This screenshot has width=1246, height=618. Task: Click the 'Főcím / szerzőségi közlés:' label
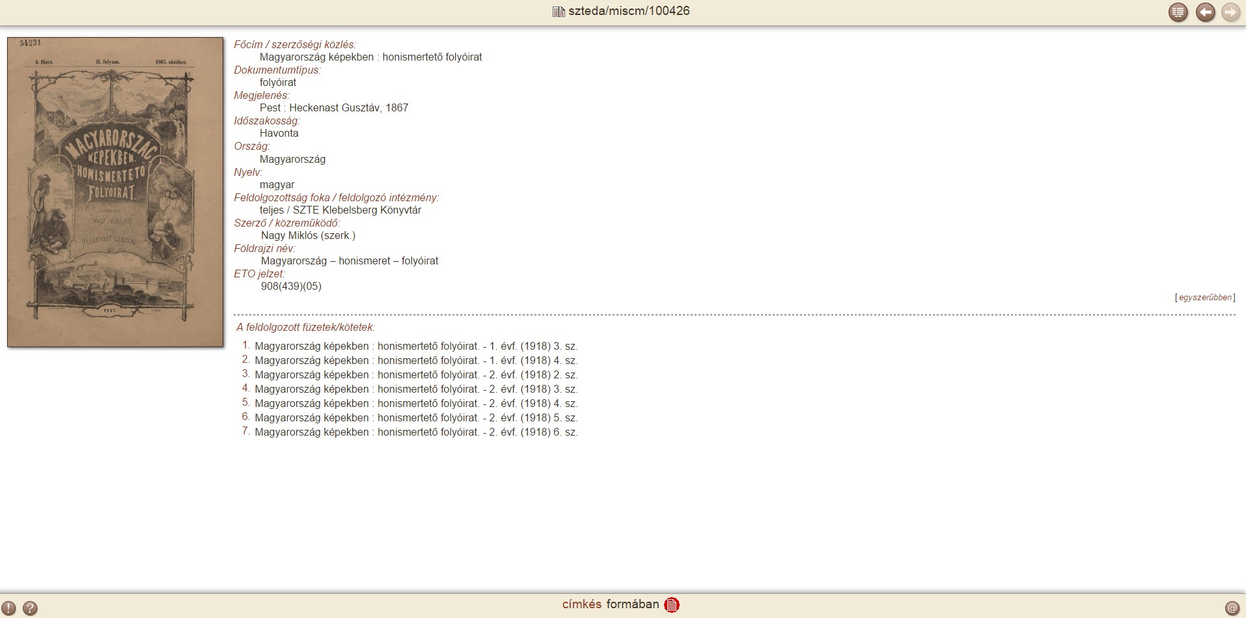(295, 45)
